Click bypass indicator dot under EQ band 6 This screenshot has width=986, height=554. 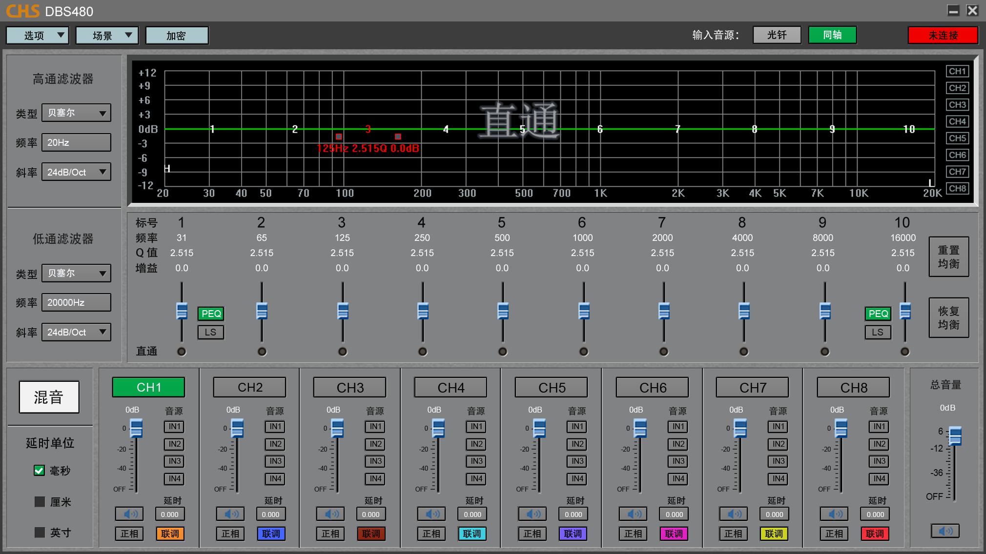pyautogui.click(x=584, y=352)
